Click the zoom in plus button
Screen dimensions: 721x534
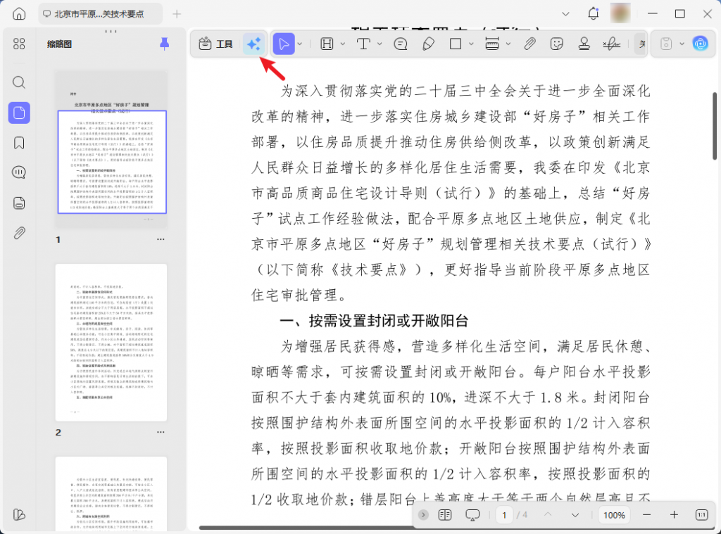tap(674, 515)
